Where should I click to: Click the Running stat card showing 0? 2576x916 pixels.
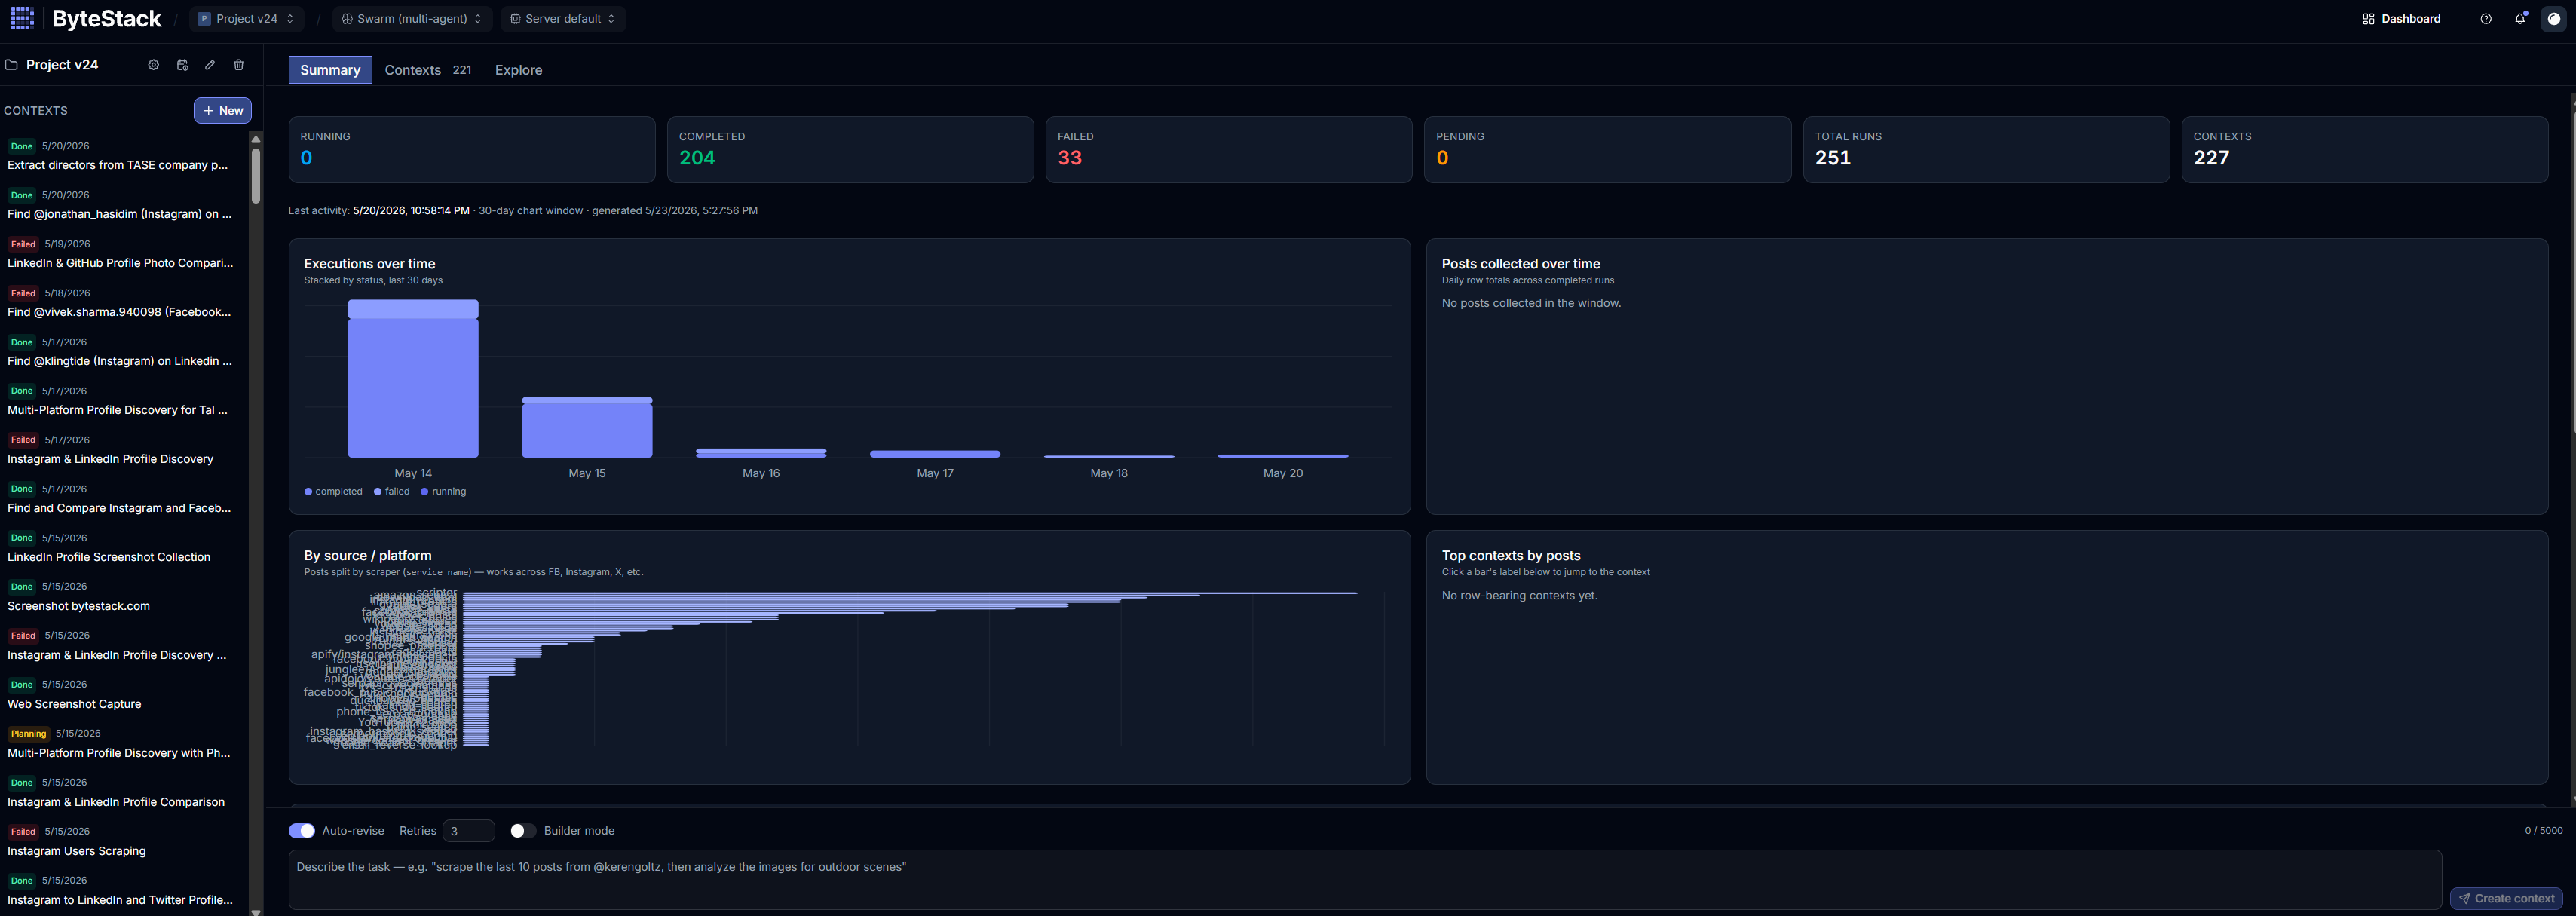pyautogui.click(x=472, y=150)
